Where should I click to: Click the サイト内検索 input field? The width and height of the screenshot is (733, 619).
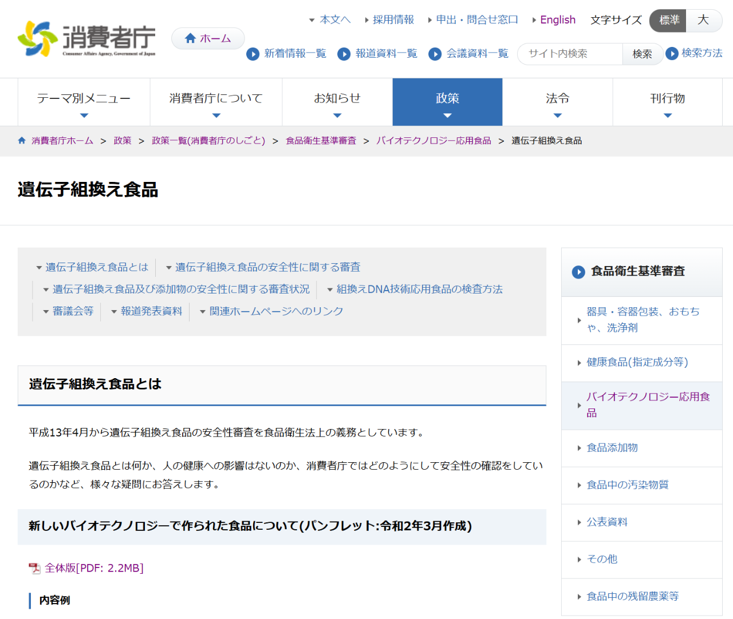[x=570, y=54]
